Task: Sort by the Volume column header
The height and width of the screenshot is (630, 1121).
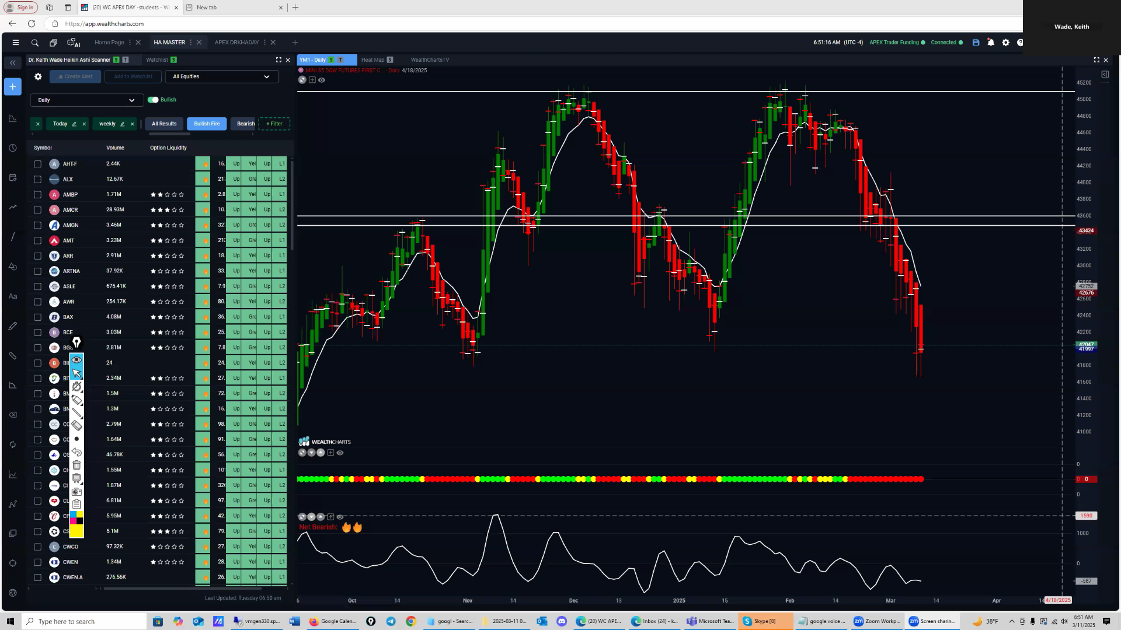Action: 115,148
